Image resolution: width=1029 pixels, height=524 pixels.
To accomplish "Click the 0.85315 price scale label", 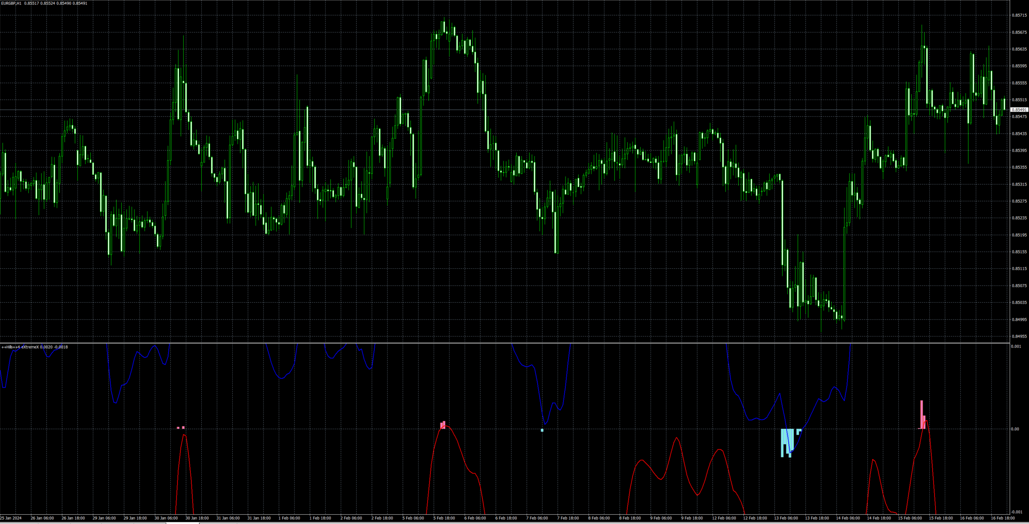I will click(x=1019, y=184).
